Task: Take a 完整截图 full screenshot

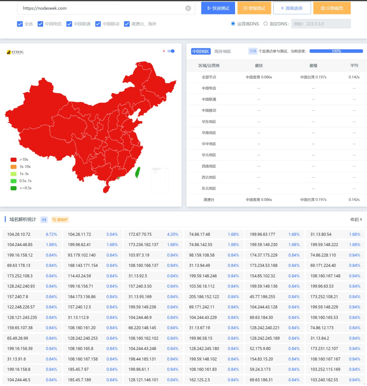Action: point(332,8)
